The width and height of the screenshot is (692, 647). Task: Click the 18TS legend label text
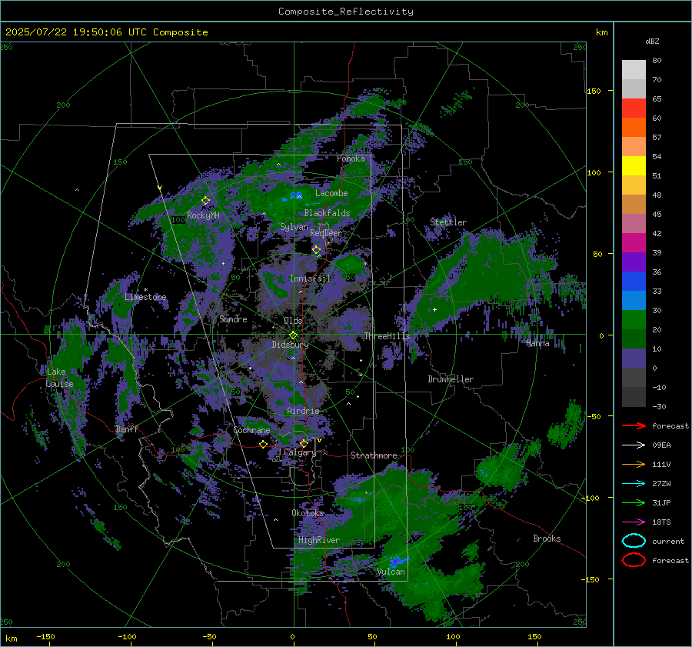coord(661,522)
